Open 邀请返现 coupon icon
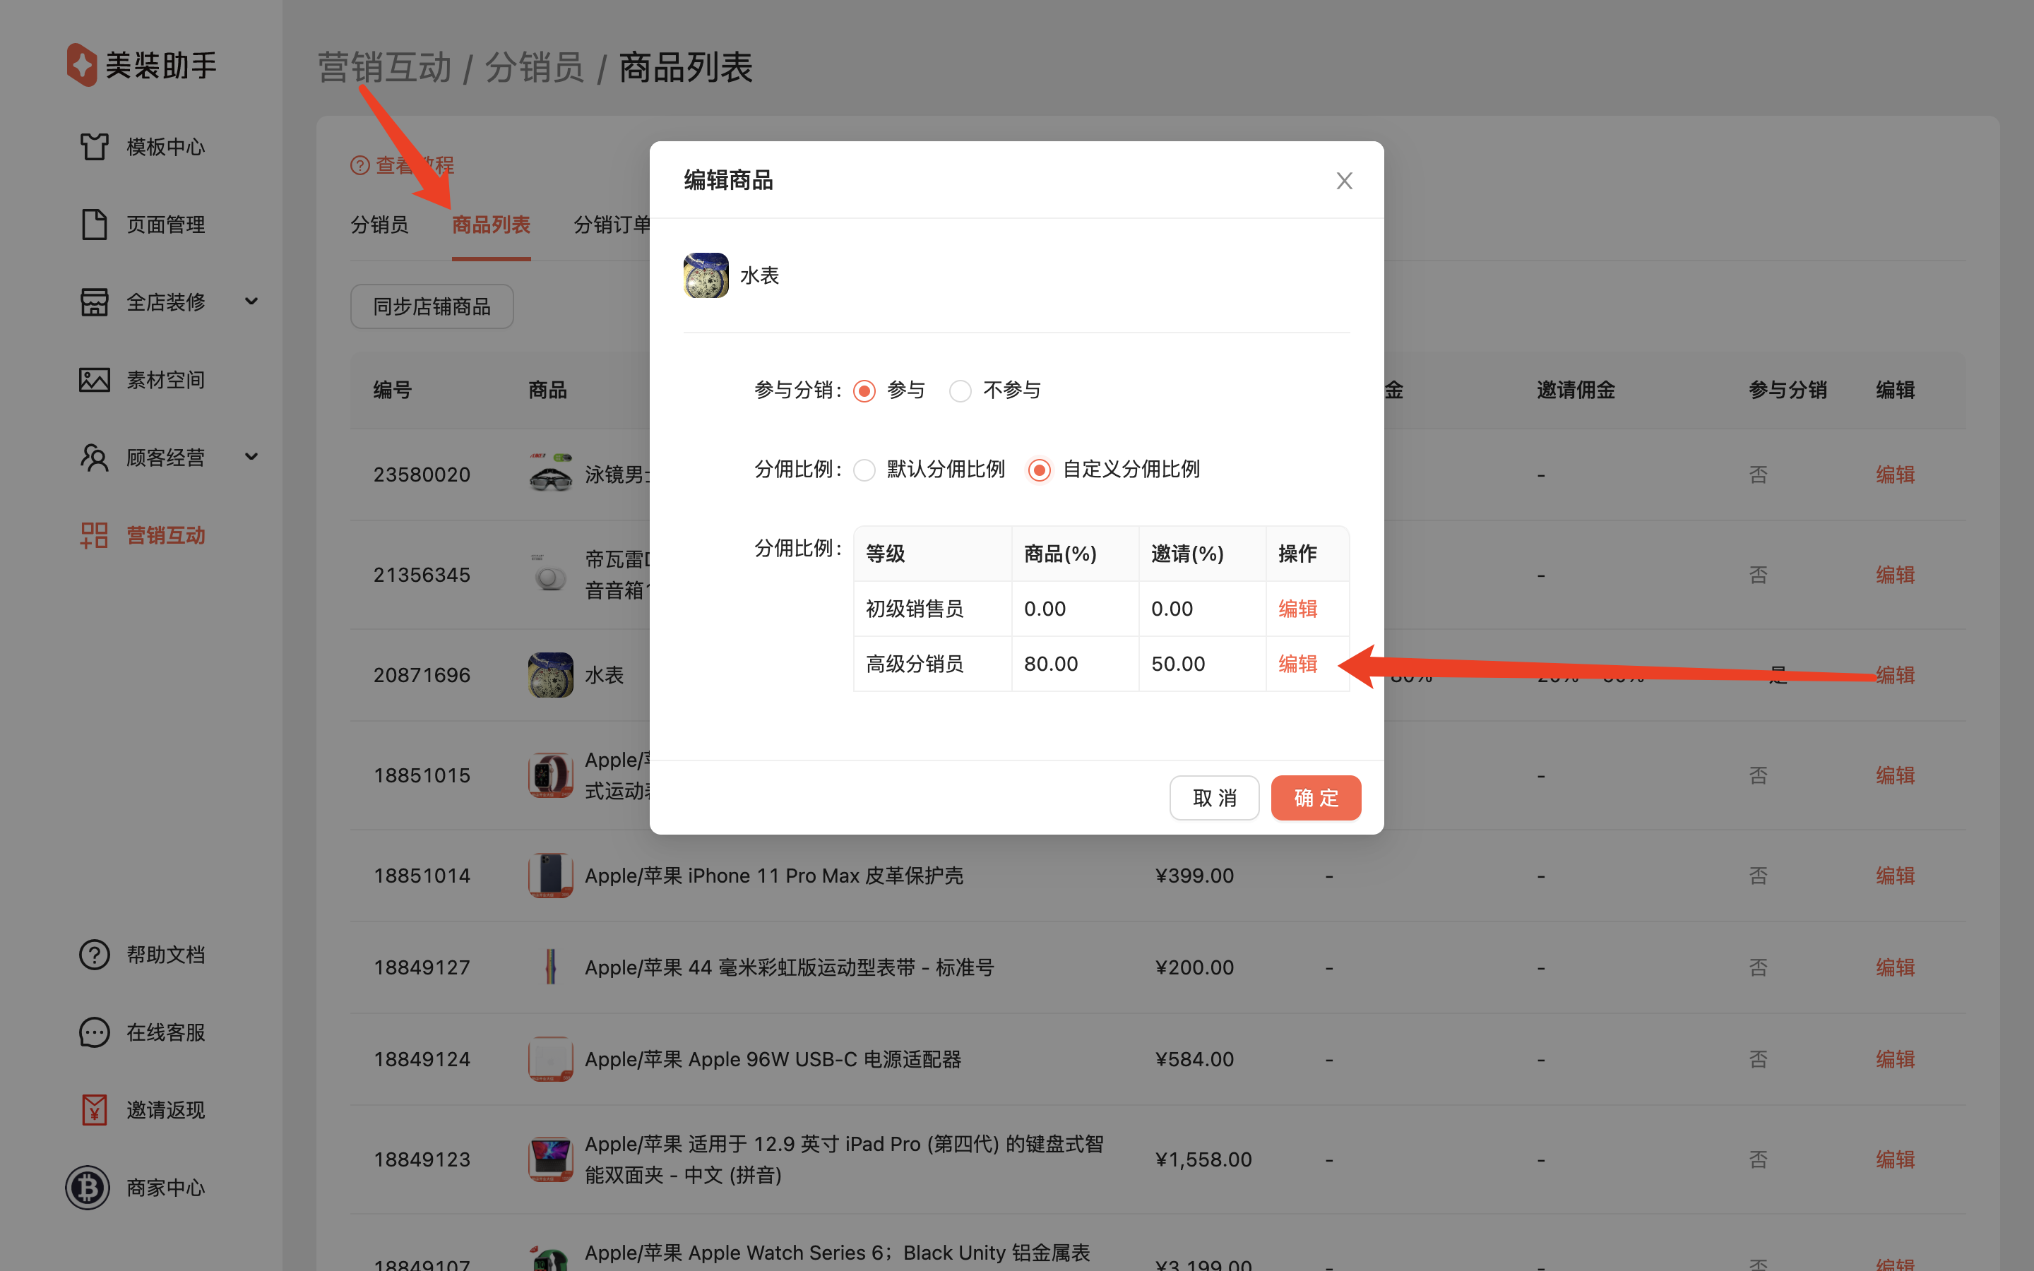Viewport: 2034px width, 1271px height. pos(94,1109)
